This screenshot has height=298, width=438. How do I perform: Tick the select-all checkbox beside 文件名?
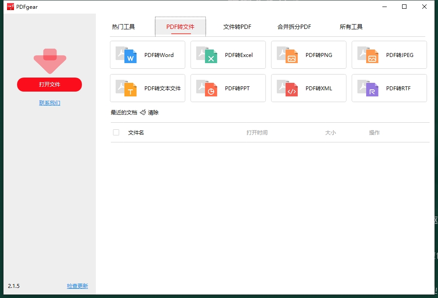[116, 132]
